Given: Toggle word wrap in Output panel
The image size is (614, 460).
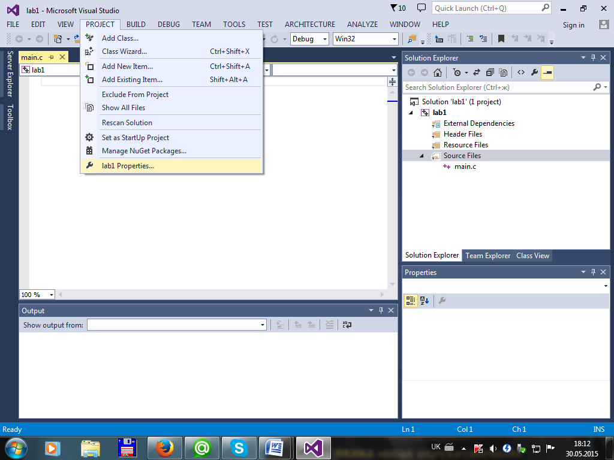Looking at the screenshot, I should tap(347, 325).
